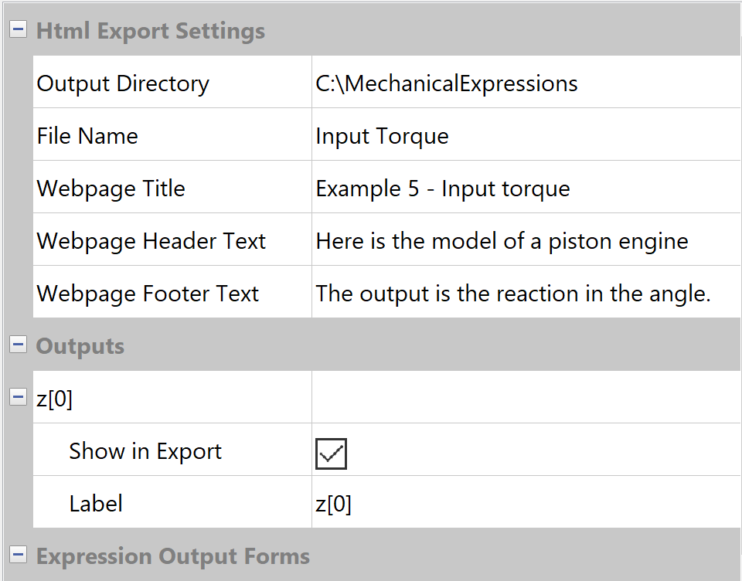The width and height of the screenshot is (742, 581).
Task: Click the File Name value Input Torque
Action: [382, 136]
